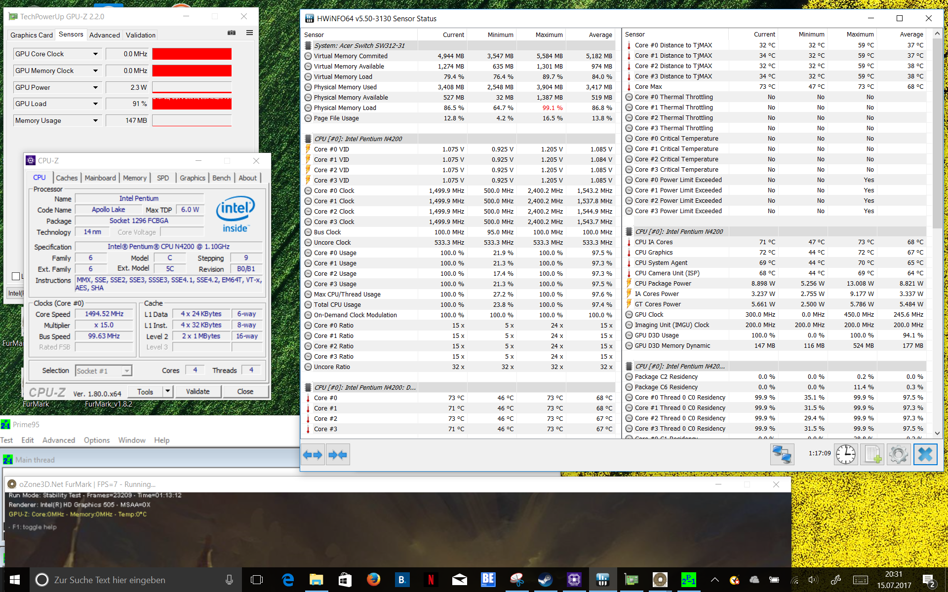Screen dimensions: 948x592
Task: Click the Cortana search box
Action: [x=136, y=580]
